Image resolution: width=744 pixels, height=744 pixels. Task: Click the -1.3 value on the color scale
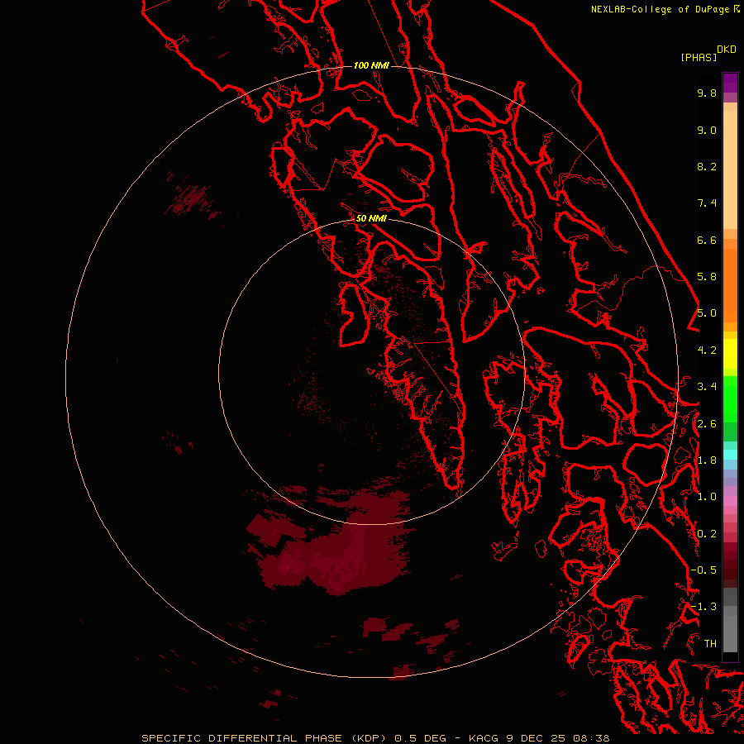[703, 607]
